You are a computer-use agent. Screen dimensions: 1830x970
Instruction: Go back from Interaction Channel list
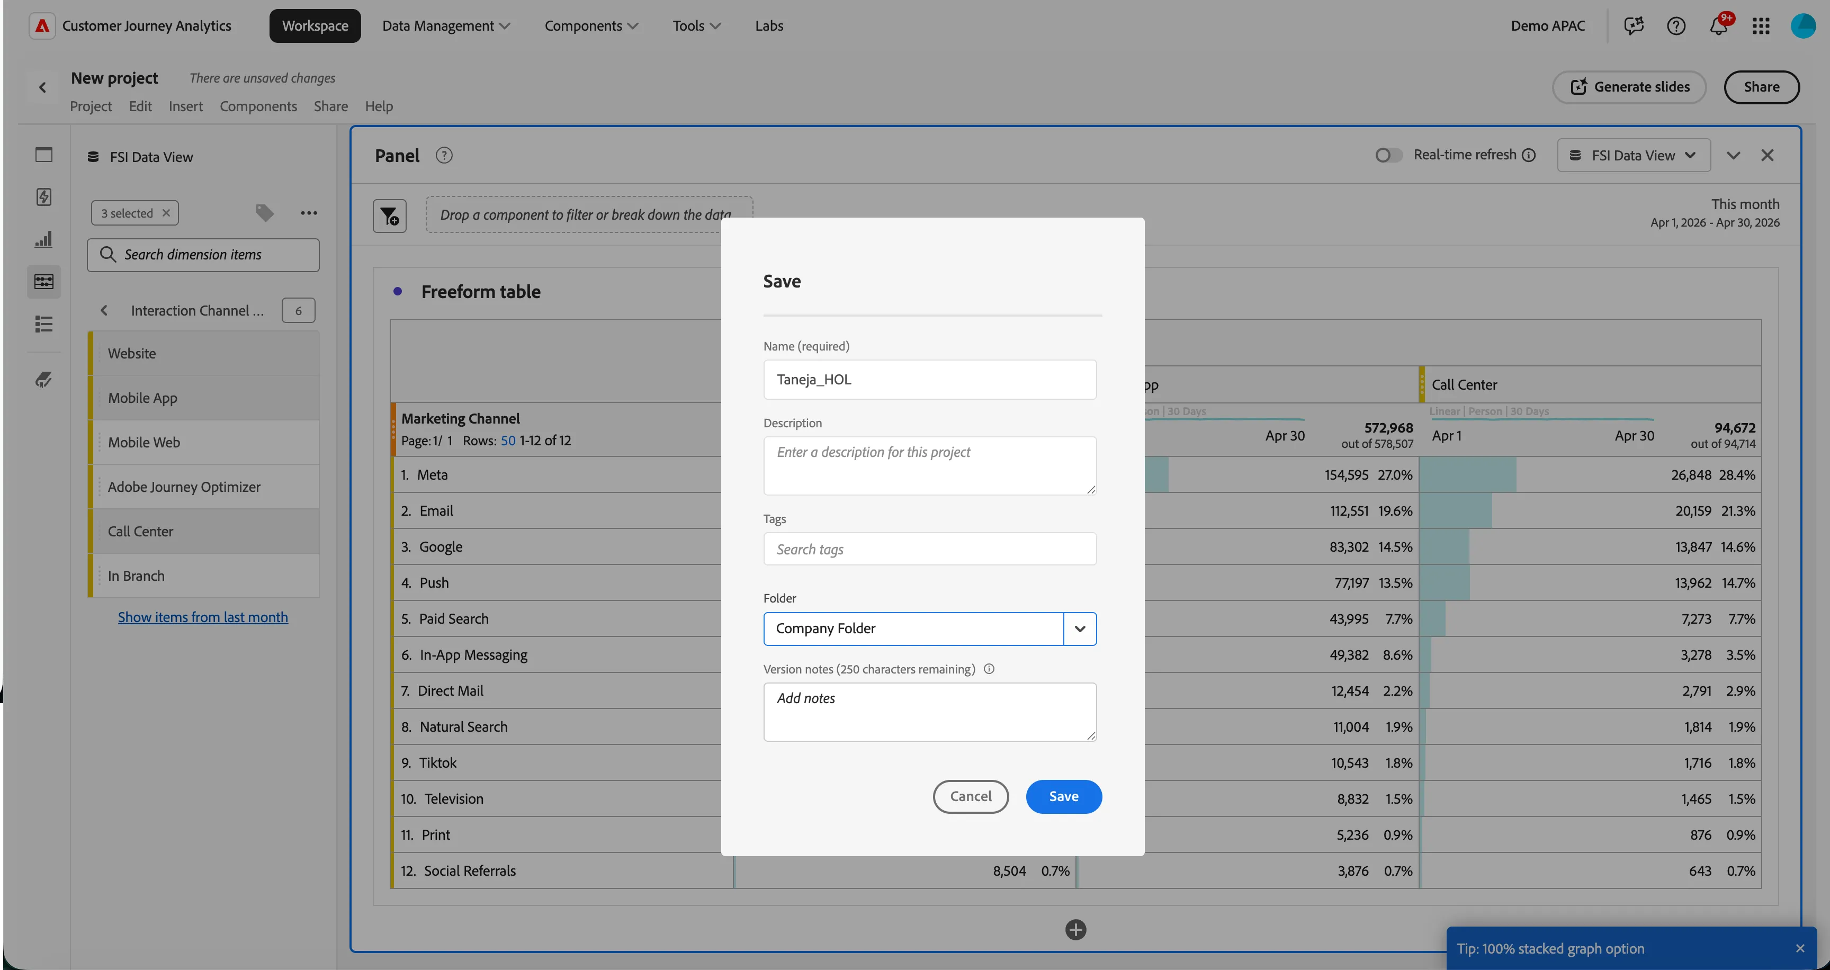(x=104, y=310)
